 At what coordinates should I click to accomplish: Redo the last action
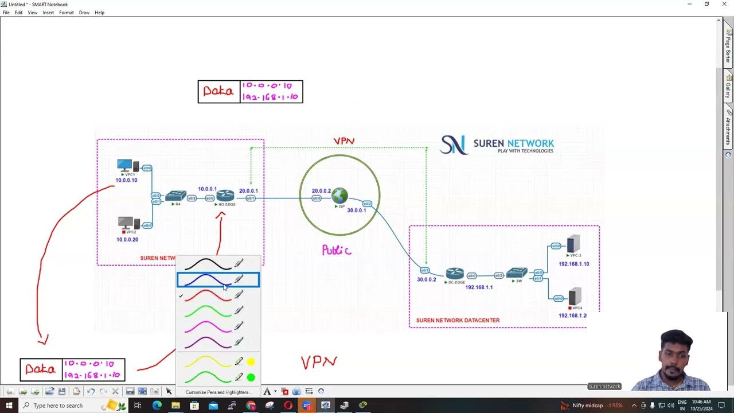click(103, 391)
